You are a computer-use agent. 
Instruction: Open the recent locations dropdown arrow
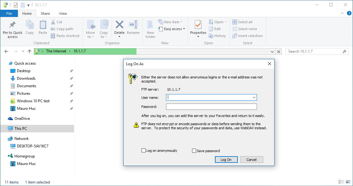pyautogui.click(x=23, y=51)
